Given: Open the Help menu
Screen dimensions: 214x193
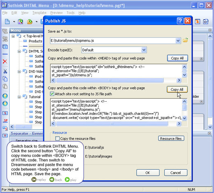Looking at the screenshot, I should [82, 13].
